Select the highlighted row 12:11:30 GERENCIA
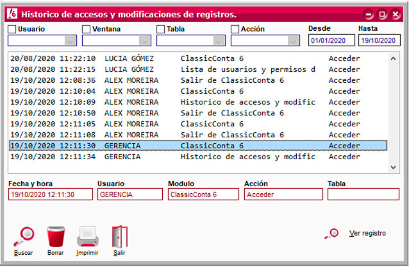409x267 pixels. coord(198,146)
